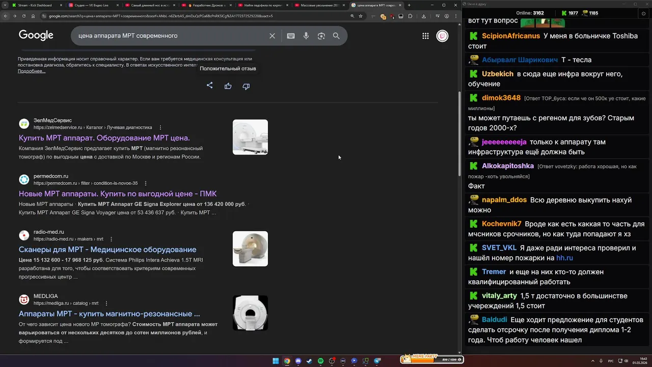Open Google Lens image search

(321, 36)
